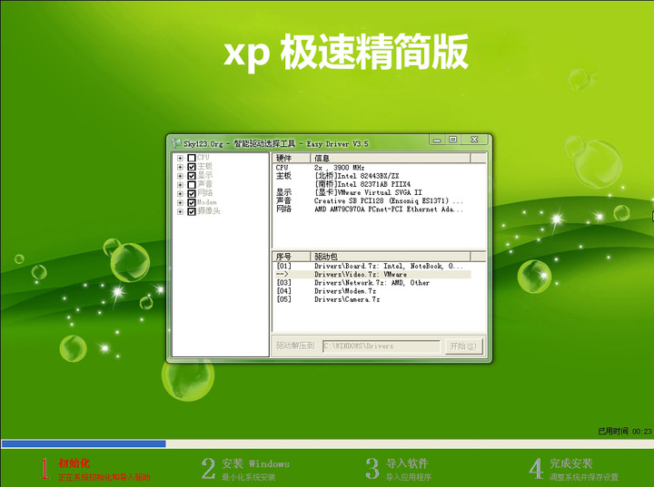
Task: Expand the 主板 tree node
Action: pos(180,167)
